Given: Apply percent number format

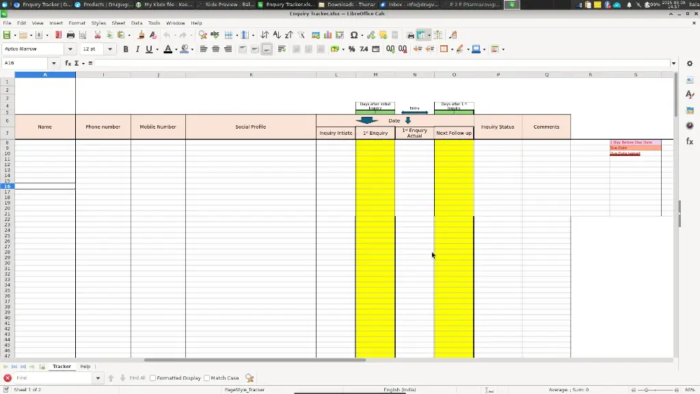Looking at the screenshot, I should [352, 49].
